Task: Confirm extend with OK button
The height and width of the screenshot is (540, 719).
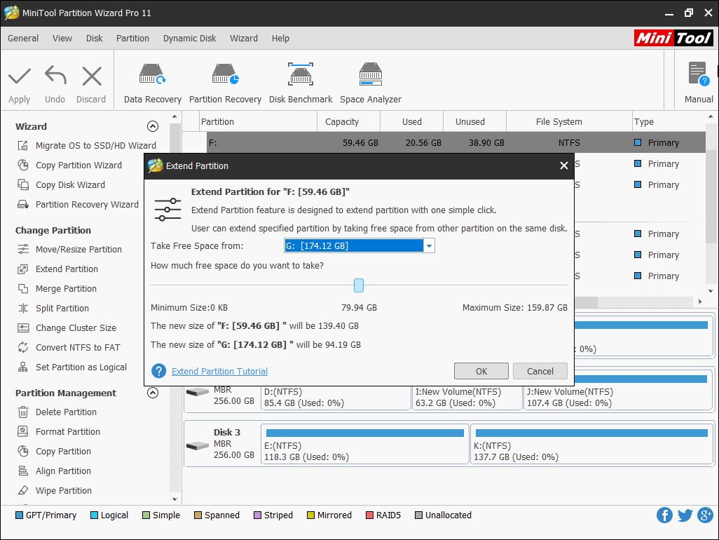Action: (x=481, y=371)
